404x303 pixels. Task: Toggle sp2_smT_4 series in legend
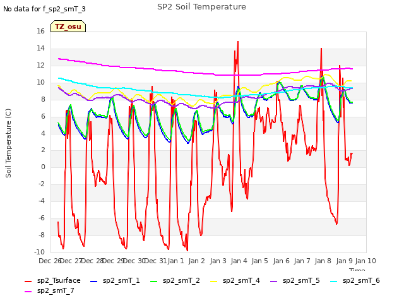pos(235,280)
